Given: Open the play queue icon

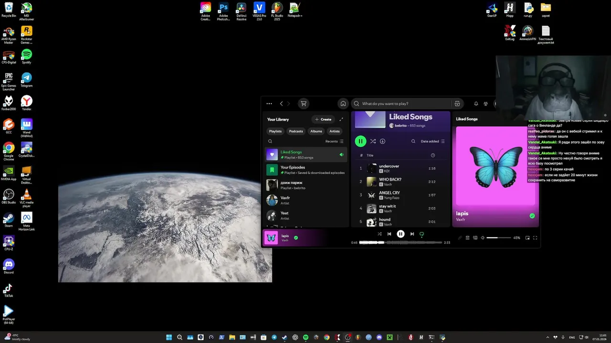Looking at the screenshot, I should 468,238.
